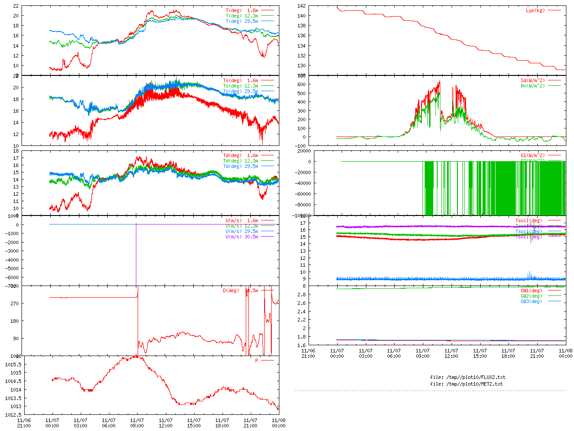Click the red 'T(deg) 1.6m' legend label
The height and width of the screenshot is (431, 574).
[x=242, y=10]
